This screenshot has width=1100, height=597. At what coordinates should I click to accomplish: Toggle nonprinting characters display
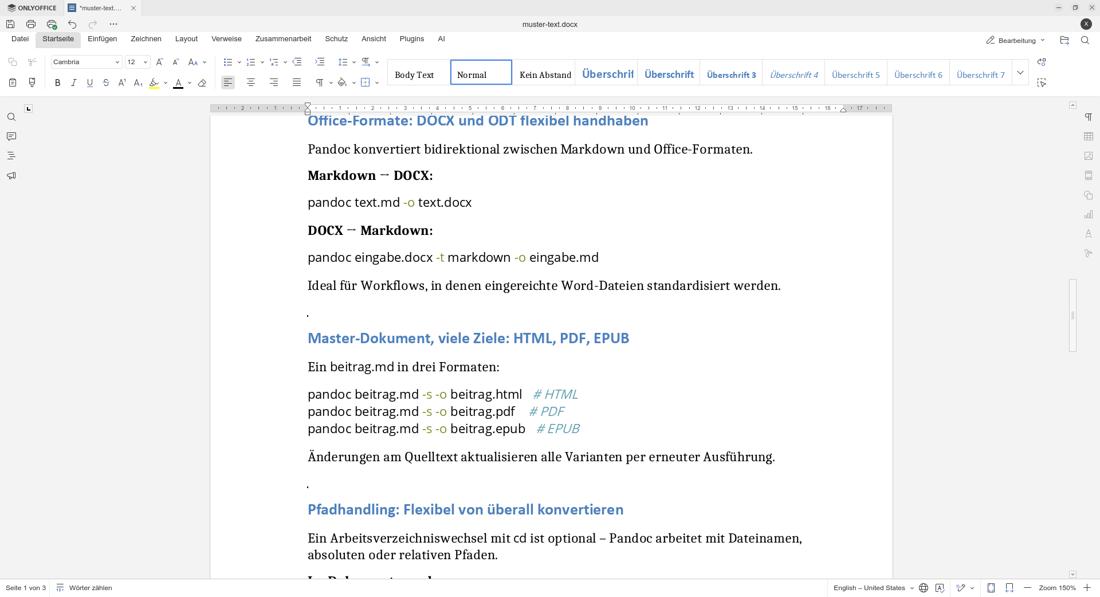tap(320, 83)
